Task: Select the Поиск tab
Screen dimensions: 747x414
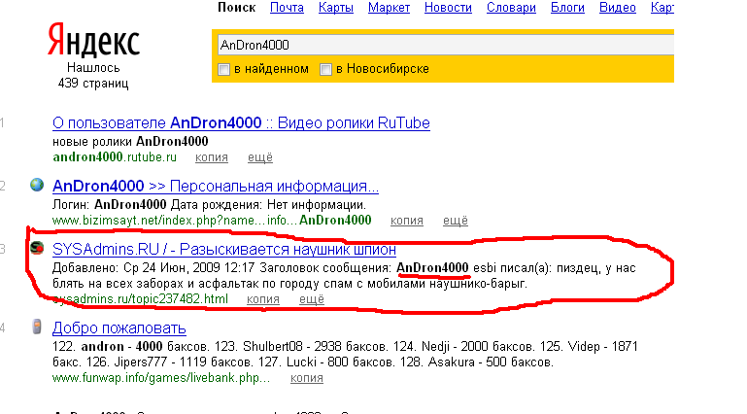Action: tap(237, 8)
